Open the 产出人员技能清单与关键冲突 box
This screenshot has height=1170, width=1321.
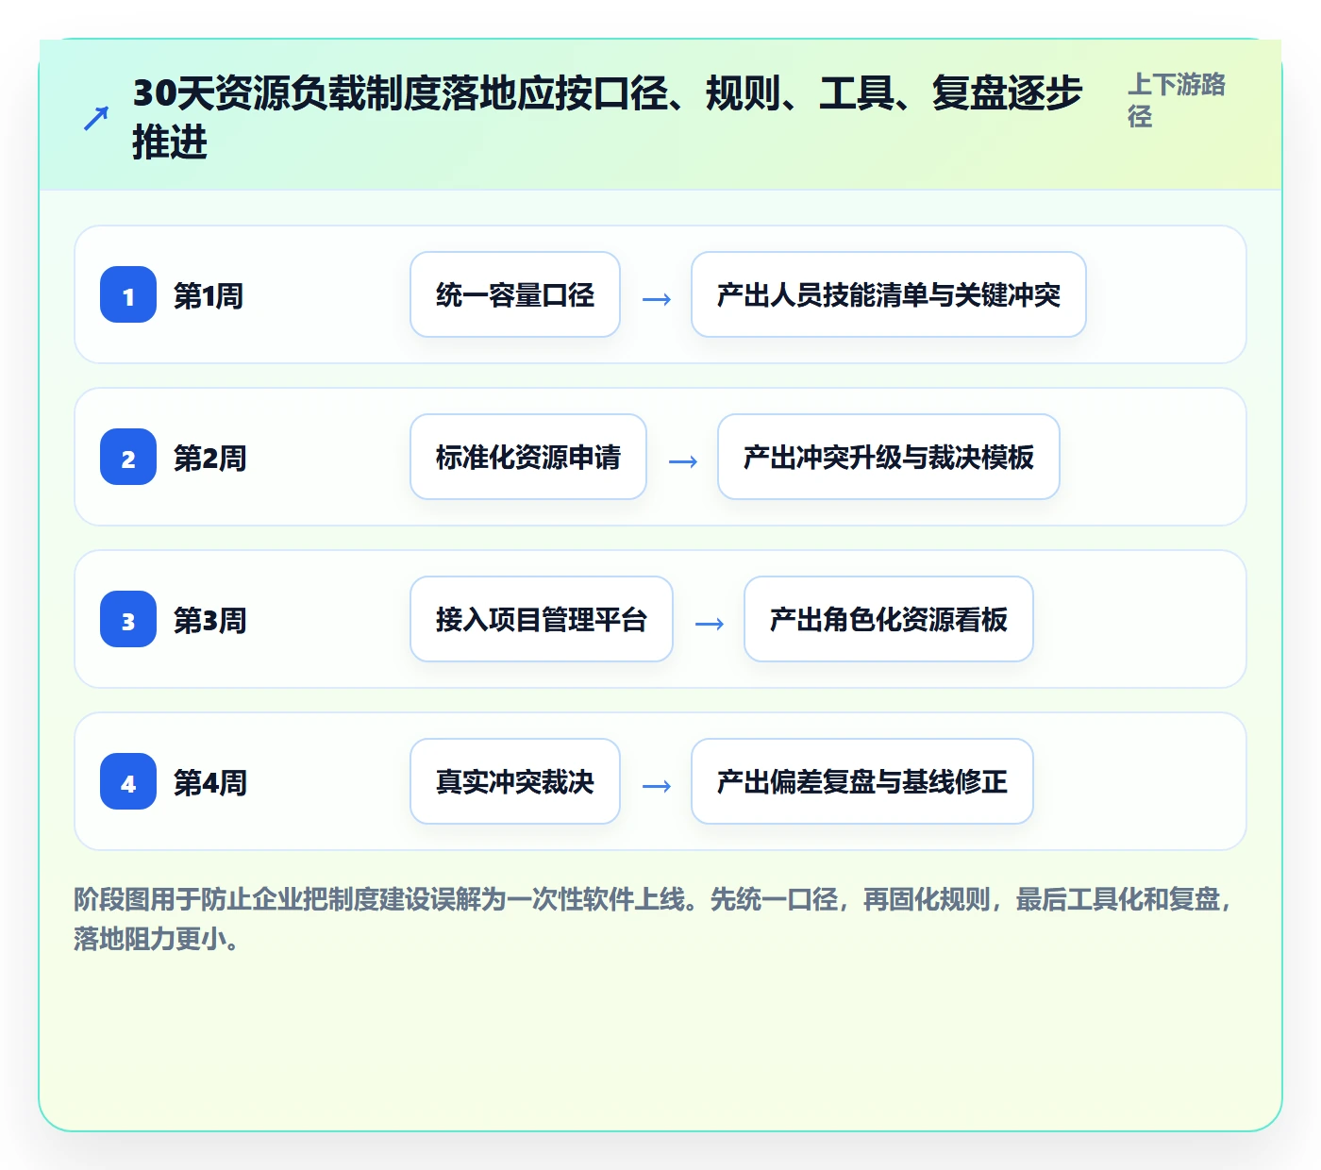point(889,294)
